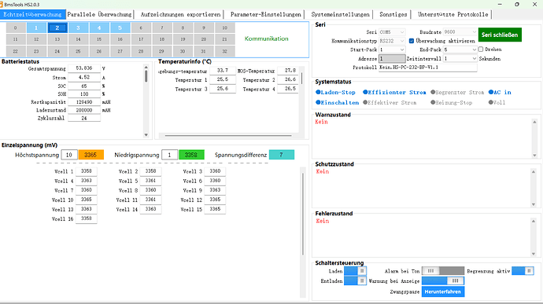
Task: Click the Vcell 1 voltage value
Action: coord(87,171)
